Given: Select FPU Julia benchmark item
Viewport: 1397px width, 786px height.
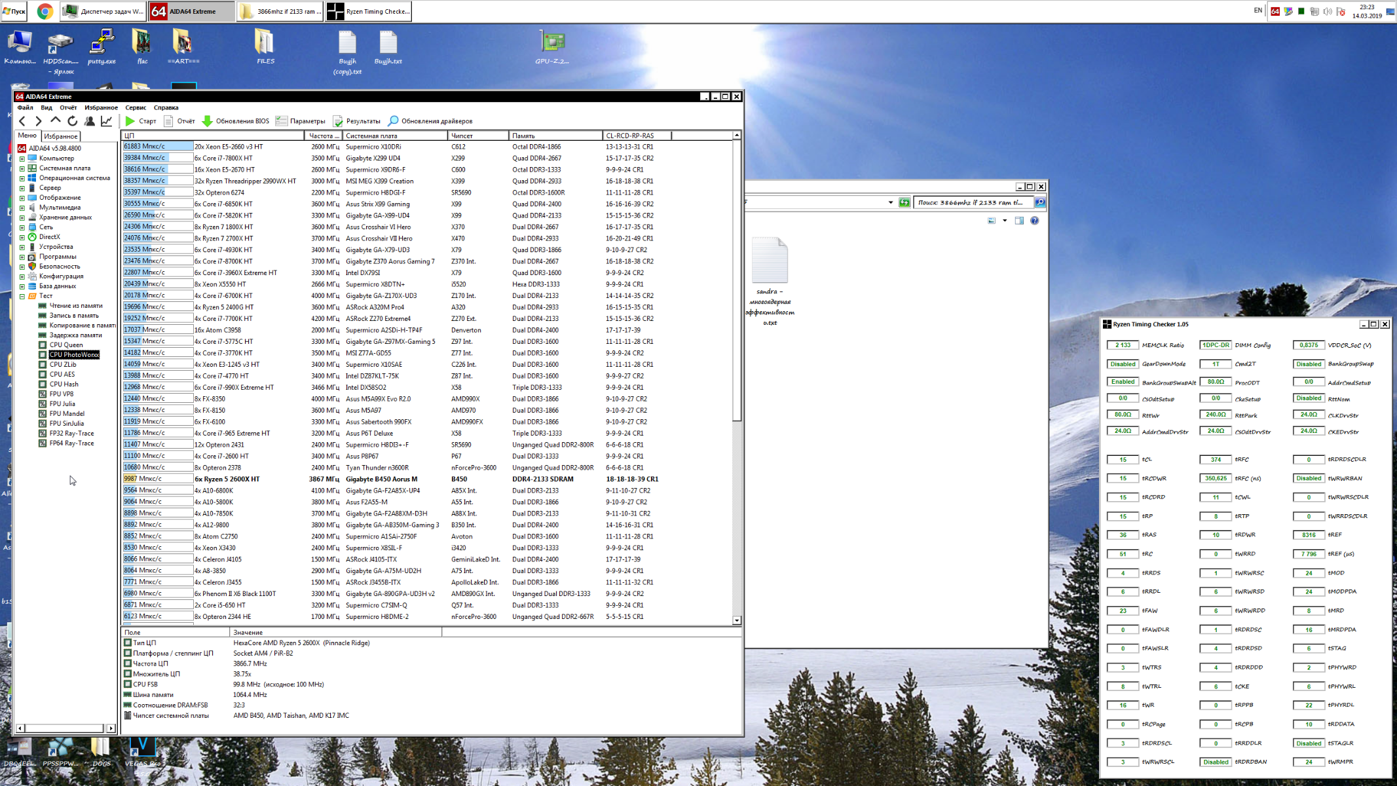Looking at the screenshot, I should coord(62,403).
